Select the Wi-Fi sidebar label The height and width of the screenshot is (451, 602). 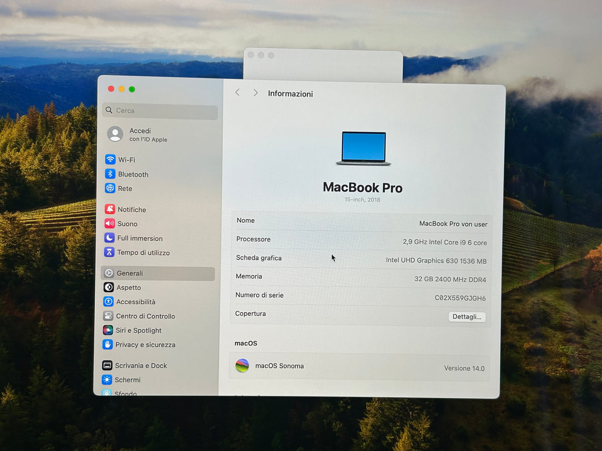[x=126, y=160]
